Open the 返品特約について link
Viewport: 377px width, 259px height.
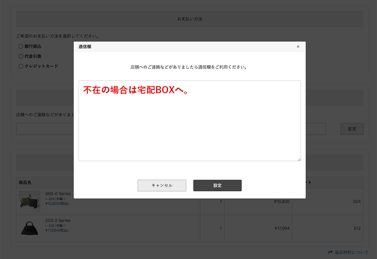point(351,252)
